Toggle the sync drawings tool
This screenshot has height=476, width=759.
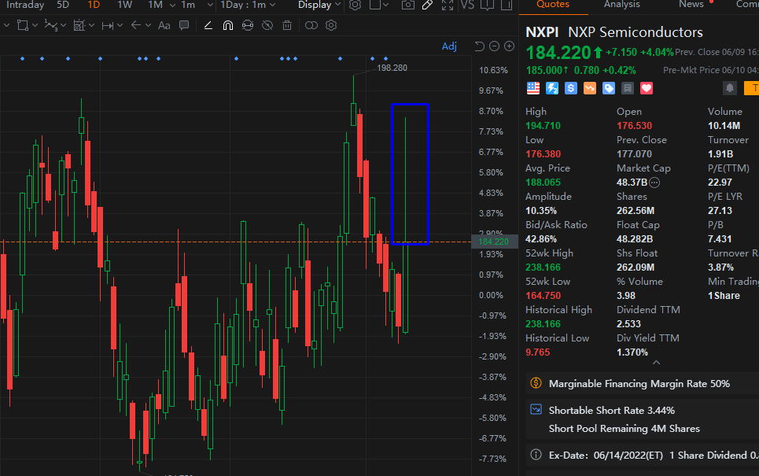pos(247,25)
